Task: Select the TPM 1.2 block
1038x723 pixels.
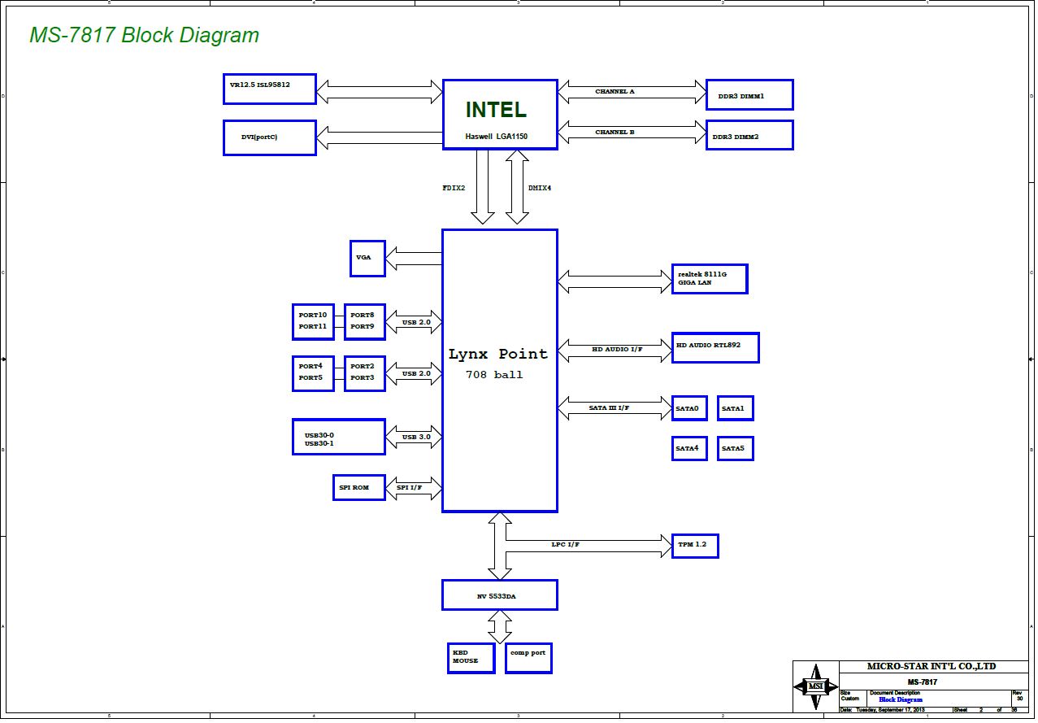Action: coord(694,545)
